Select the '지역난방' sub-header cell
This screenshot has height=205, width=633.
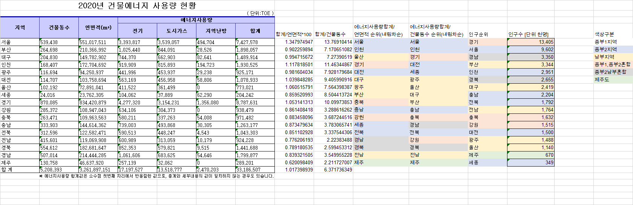[x=216, y=31]
